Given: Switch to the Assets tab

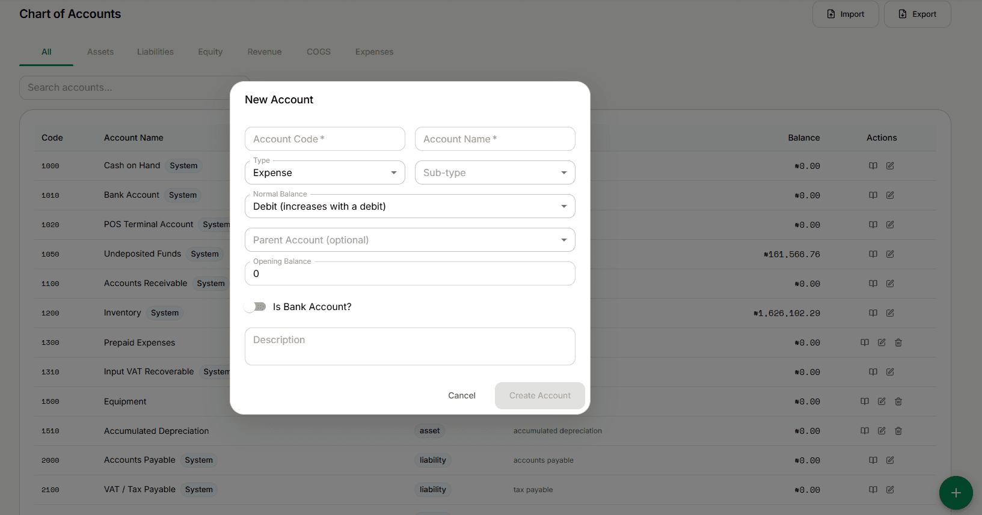Looking at the screenshot, I should tap(100, 52).
